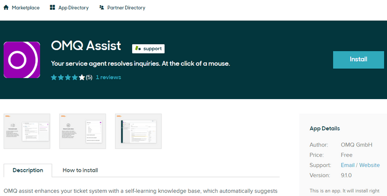Switch to the How to install tab
The image size is (387, 196).
click(x=80, y=170)
